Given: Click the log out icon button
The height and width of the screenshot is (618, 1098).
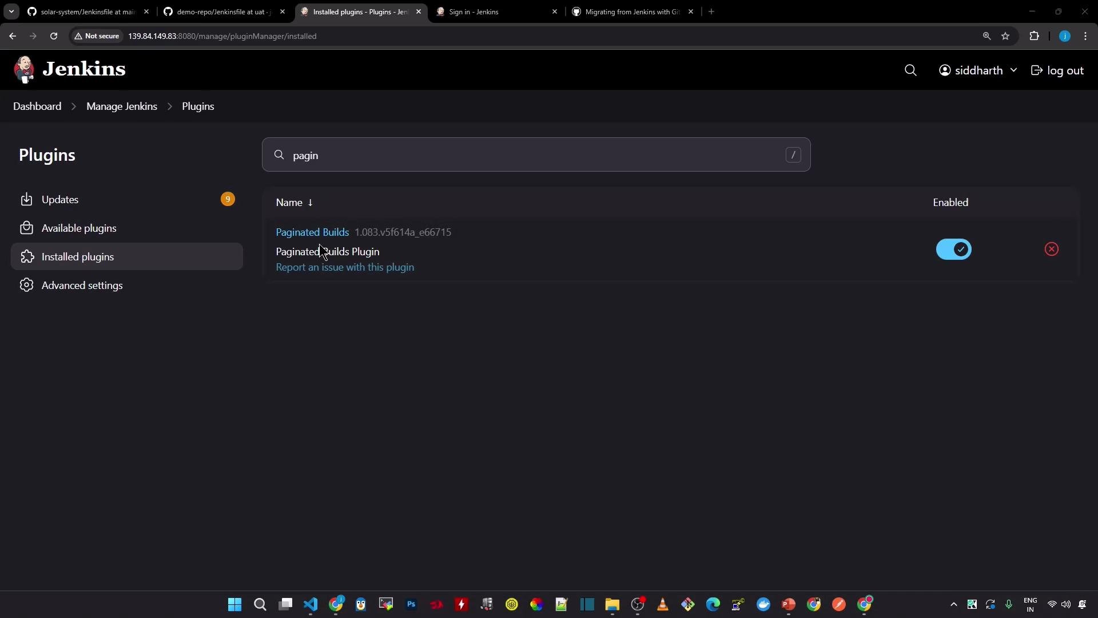Looking at the screenshot, I should (1036, 70).
